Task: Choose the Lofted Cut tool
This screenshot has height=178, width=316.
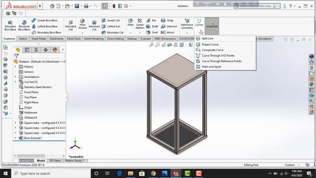Action: [111, 26]
